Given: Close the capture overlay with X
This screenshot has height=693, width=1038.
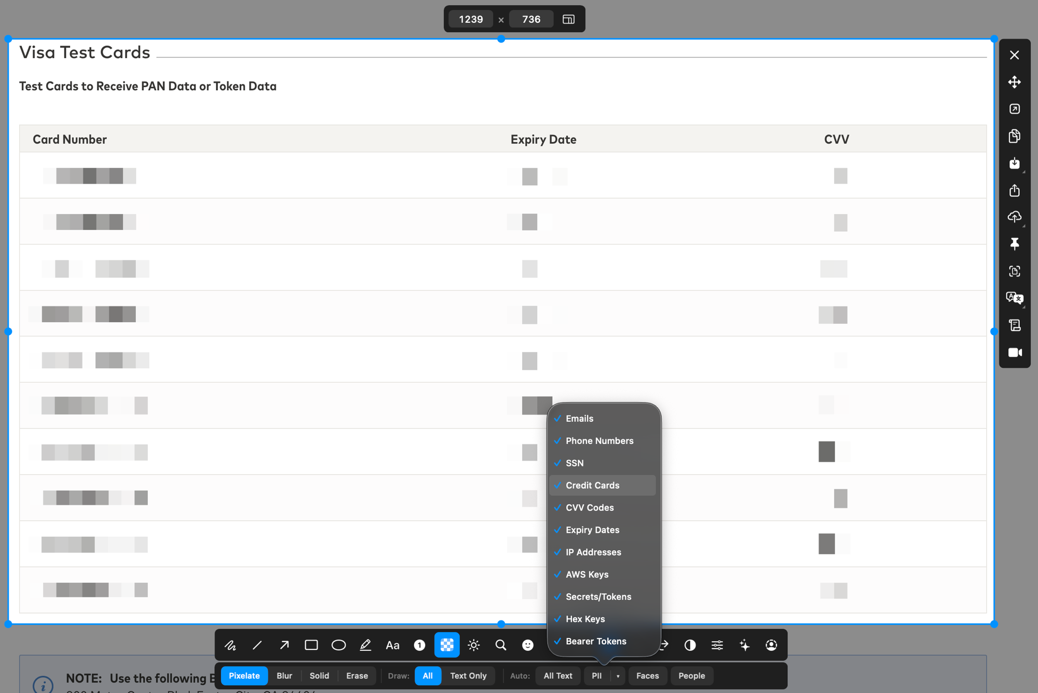Looking at the screenshot, I should pyautogui.click(x=1015, y=55).
